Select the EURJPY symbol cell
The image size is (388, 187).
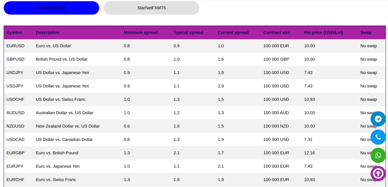point(15,166)
